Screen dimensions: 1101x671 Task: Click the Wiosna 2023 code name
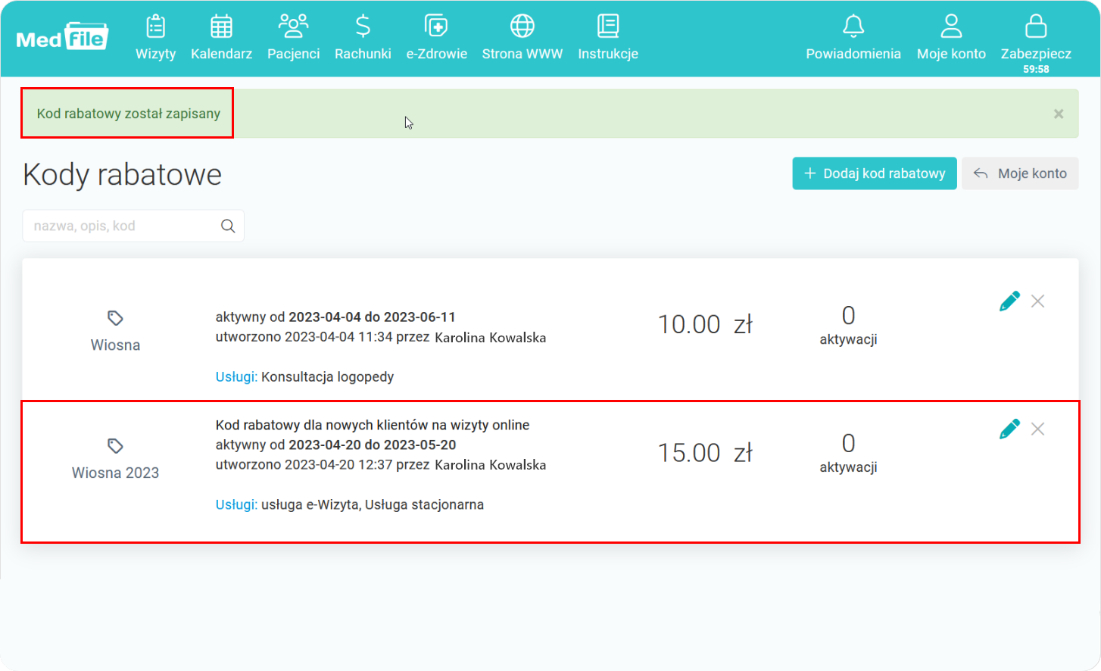point(115,473)
